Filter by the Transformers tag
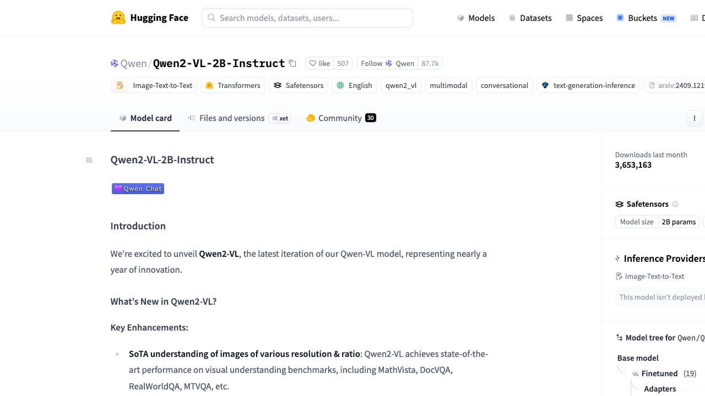This screenshot has width=705, height=396. 233,85
